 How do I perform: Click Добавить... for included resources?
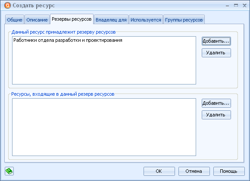216,103
